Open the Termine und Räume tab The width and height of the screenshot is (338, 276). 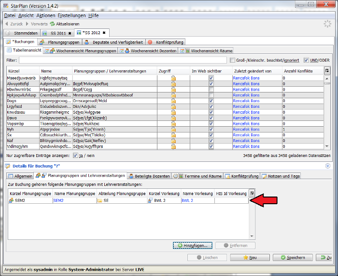coord(197,176)
